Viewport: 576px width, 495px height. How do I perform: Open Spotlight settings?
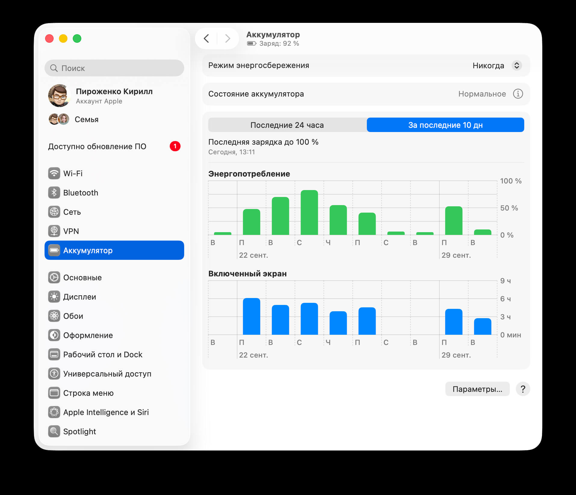(114, 432)
